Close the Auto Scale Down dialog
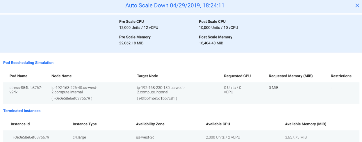The height and width of the screenshot is (142, 362). point(357,5)
